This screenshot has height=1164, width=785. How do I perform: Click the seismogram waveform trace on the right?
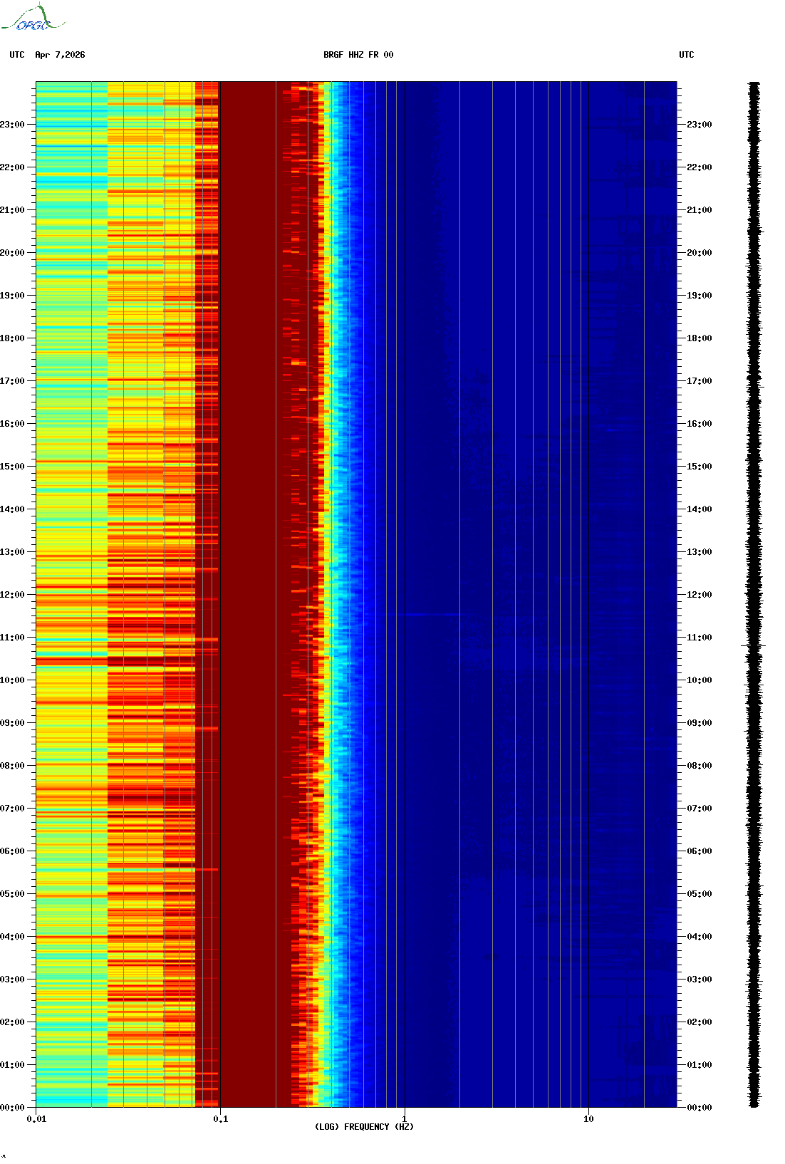click(x=754, y=595)
